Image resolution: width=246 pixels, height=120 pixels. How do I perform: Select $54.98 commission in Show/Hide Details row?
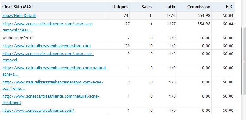204,16
